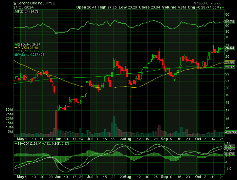
Task: Click the 429760 volume tag on the right axis
Action: [x=231, y=132]
